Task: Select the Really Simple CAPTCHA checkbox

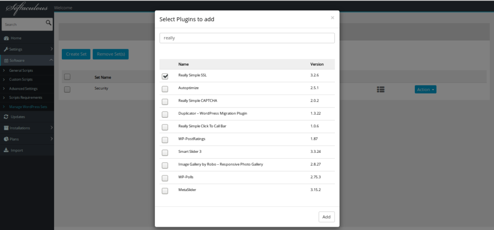Action: 165,102
